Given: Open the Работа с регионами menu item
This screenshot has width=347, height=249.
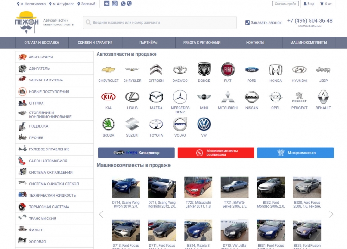Looking at the screenshot, I should pyautogui.click(x=202, y=43).
